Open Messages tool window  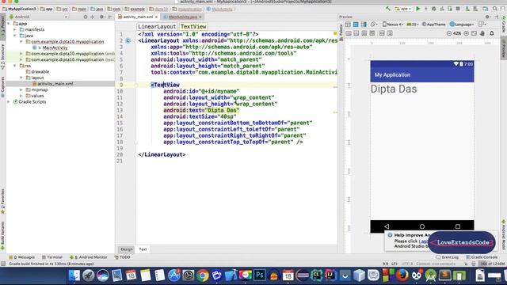(x=22, y=257)
